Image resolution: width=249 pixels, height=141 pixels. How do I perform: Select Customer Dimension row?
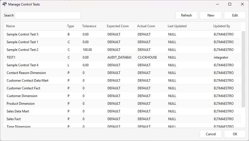click(x=122, y=96)
